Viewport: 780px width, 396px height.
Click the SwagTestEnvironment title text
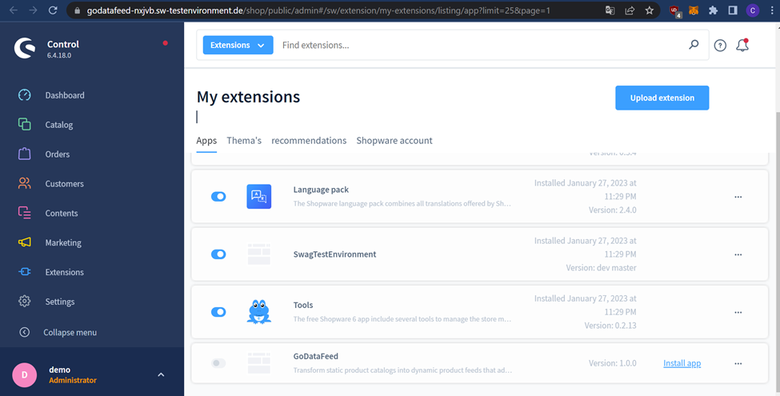tap(334, 254)
